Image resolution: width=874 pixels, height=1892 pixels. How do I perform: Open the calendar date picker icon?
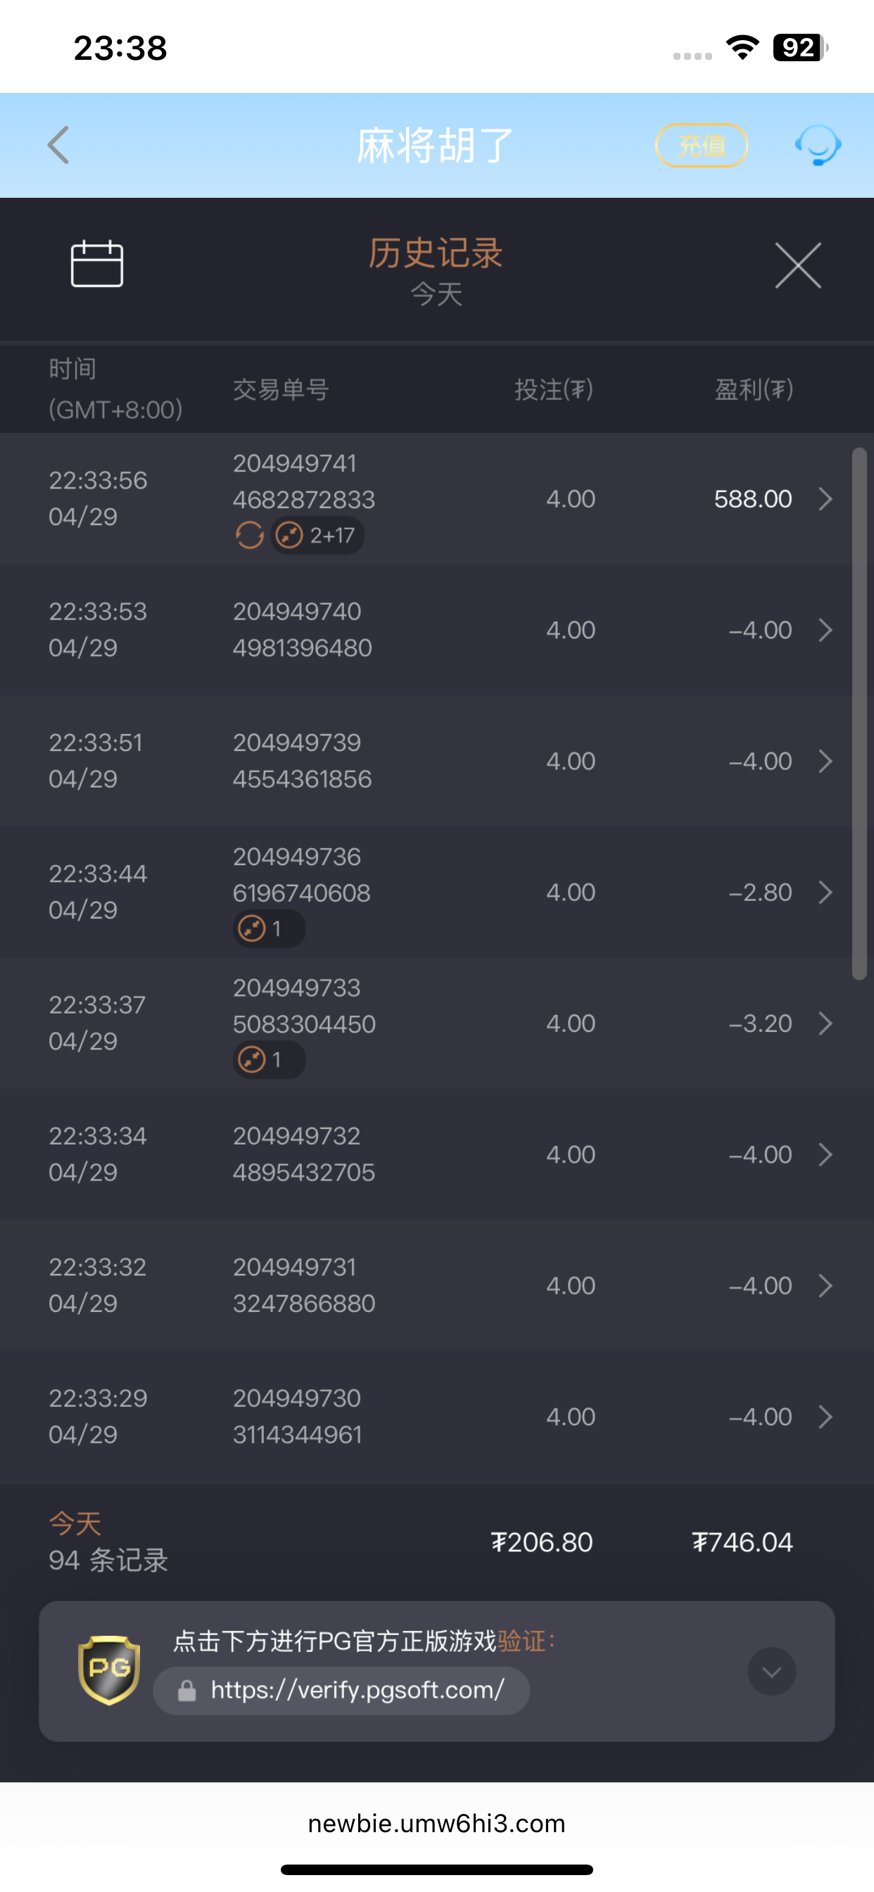[x=97, y=264]
